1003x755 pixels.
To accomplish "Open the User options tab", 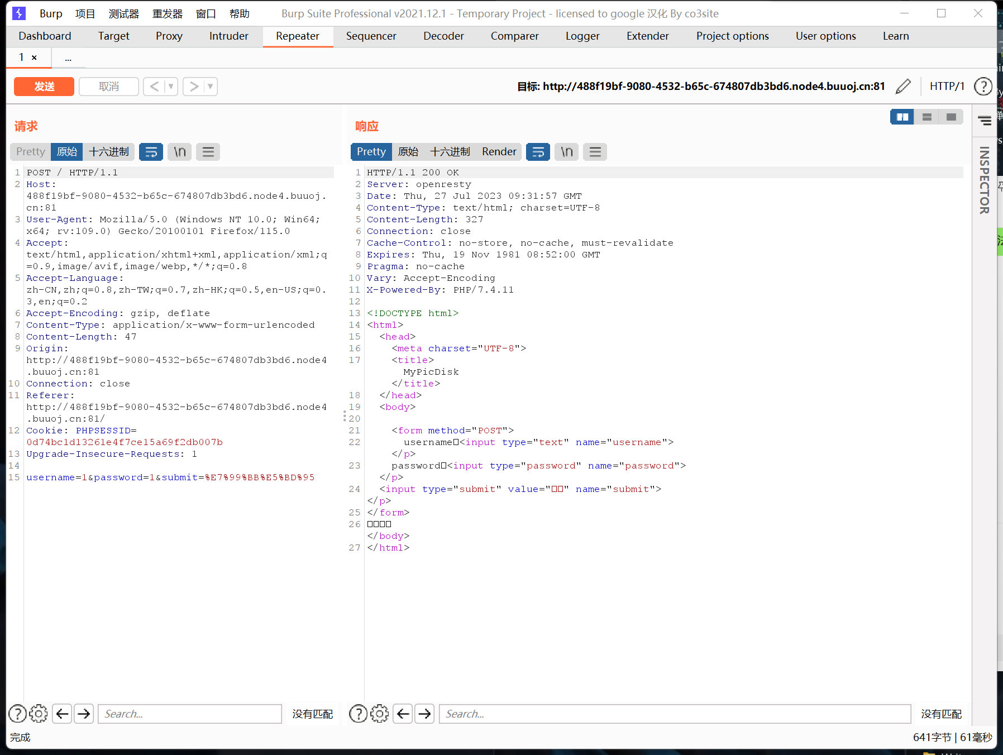I will (x=825, y=36).
